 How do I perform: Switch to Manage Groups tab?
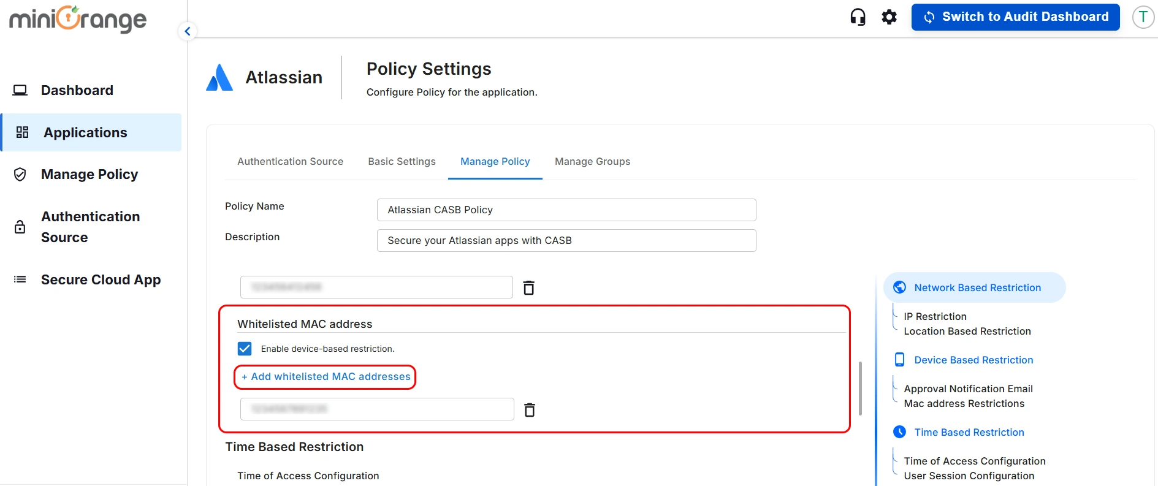pyautogui.click(x=592, y=162)
